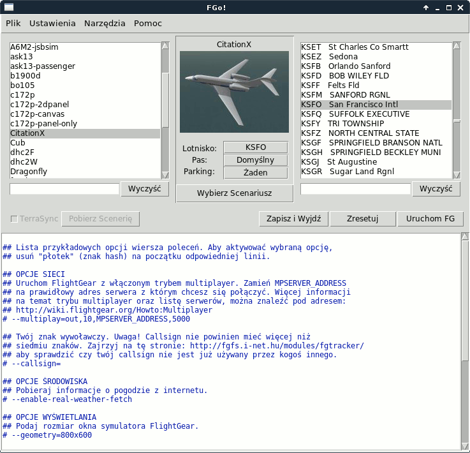Screen dimensions: 470x453
Task: Select ask13 aircraft
Action: pyautogui.click(x=85, y=57)
